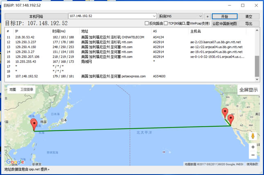Click the plus button beside DNS selector

pyautogui.click(x=208, y=16)
